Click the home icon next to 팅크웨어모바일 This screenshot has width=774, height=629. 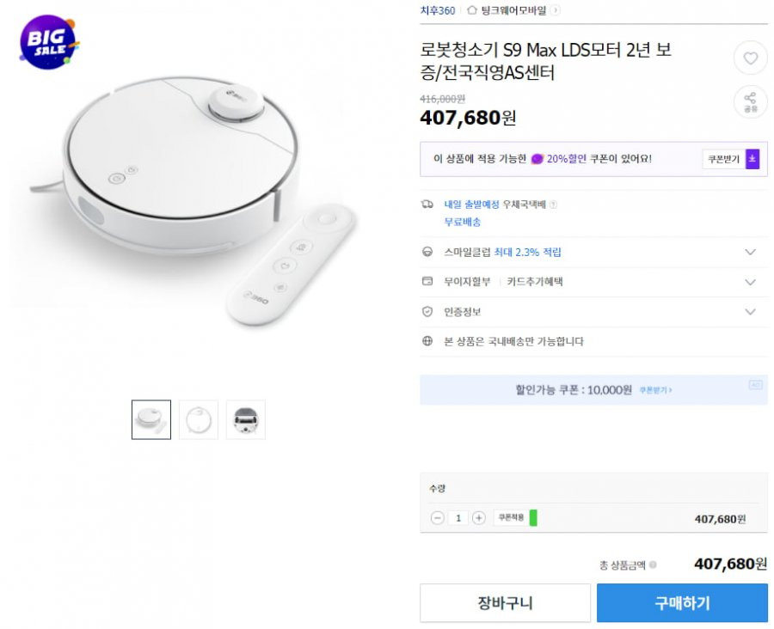click(472, 9)
